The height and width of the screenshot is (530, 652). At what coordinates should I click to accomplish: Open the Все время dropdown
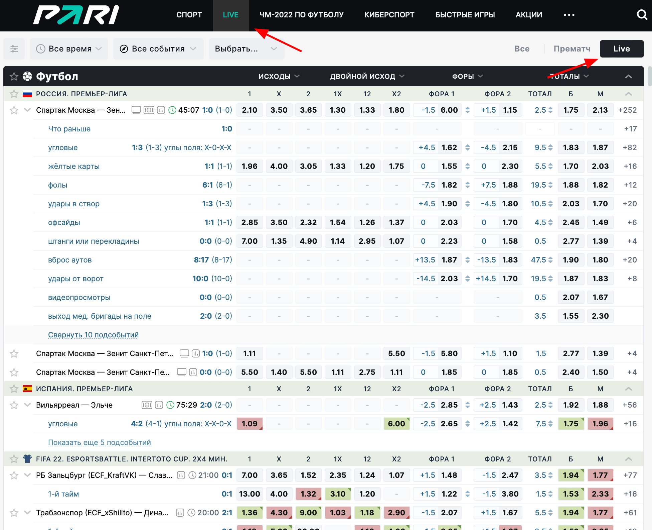69,49
